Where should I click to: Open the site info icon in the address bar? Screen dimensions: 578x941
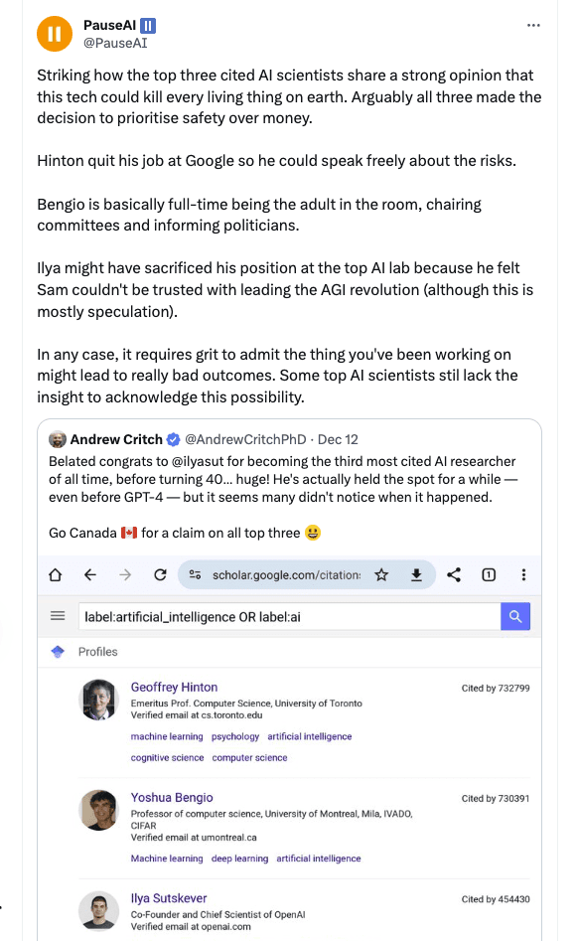coord(195,575)
